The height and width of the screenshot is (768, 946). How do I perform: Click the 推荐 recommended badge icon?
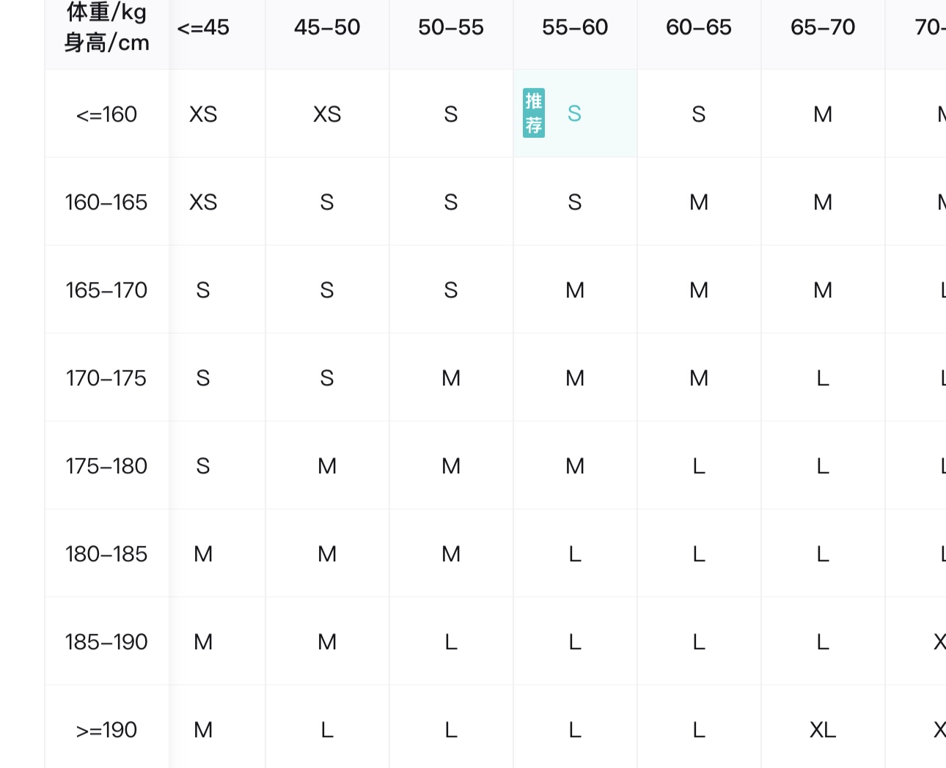[x=534, y=114]
